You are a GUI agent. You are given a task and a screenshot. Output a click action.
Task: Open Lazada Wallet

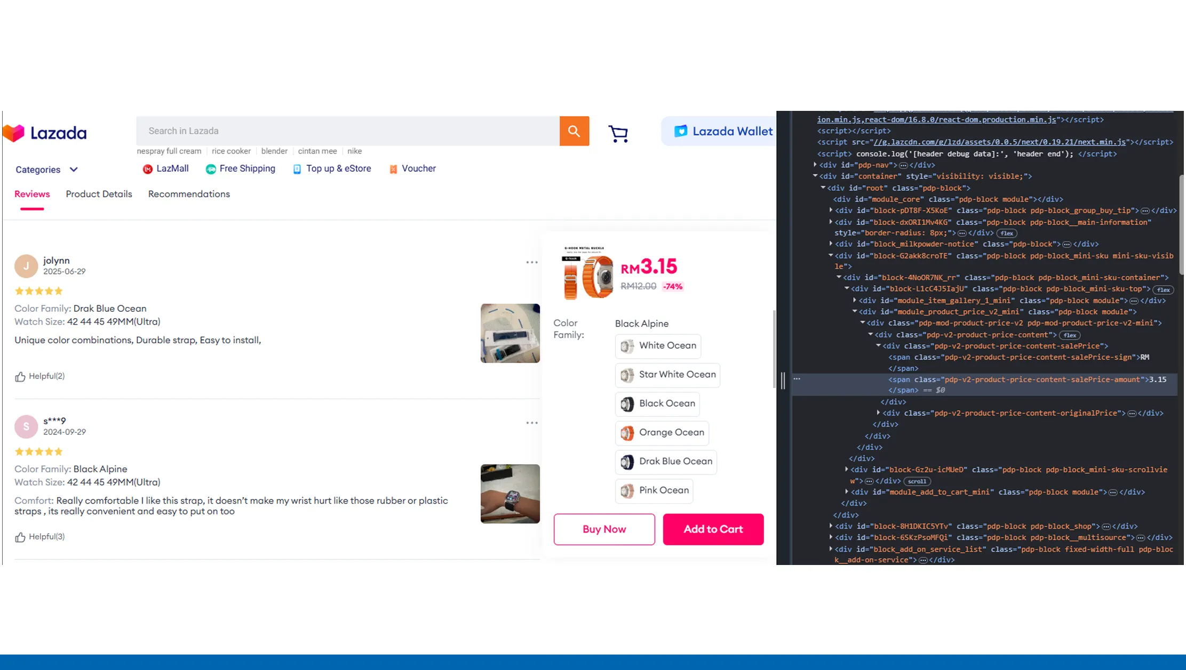(x=719, y=131)
